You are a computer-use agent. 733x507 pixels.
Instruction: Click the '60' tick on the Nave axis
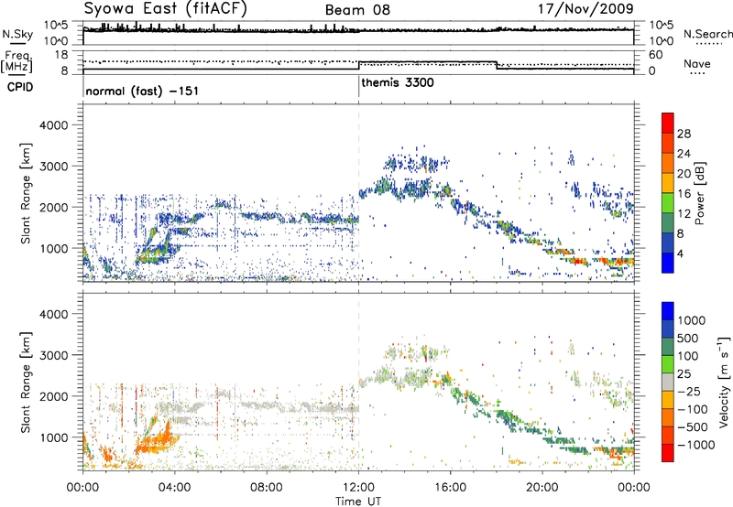point(656,55)
